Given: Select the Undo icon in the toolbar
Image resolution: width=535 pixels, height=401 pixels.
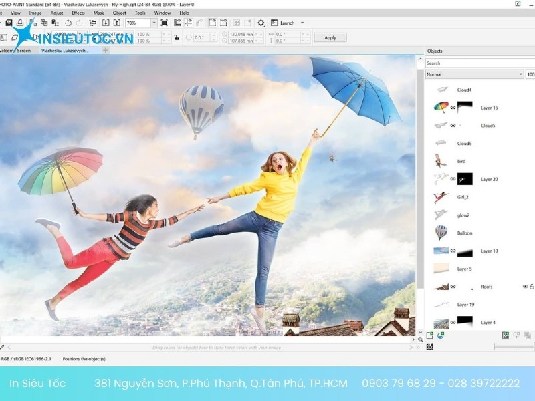Looking at the screenshot, I should [68, 21].
